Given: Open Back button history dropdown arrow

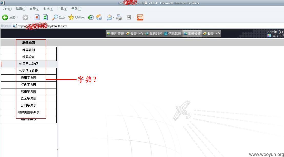Looking at the screenshot, I should tap(18, 17).
